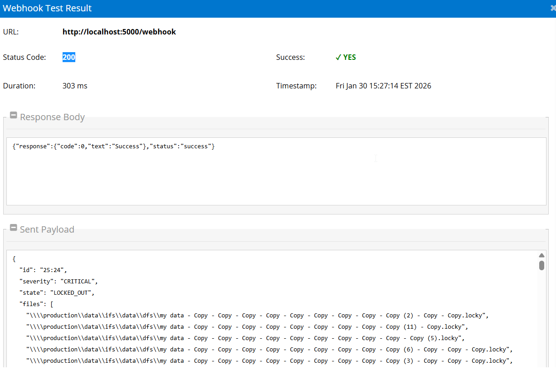Click the scrollbar up arrow in Sent Payload
Image resolution: width=556 pixels, height=370 pixels.
coord(541,255)
